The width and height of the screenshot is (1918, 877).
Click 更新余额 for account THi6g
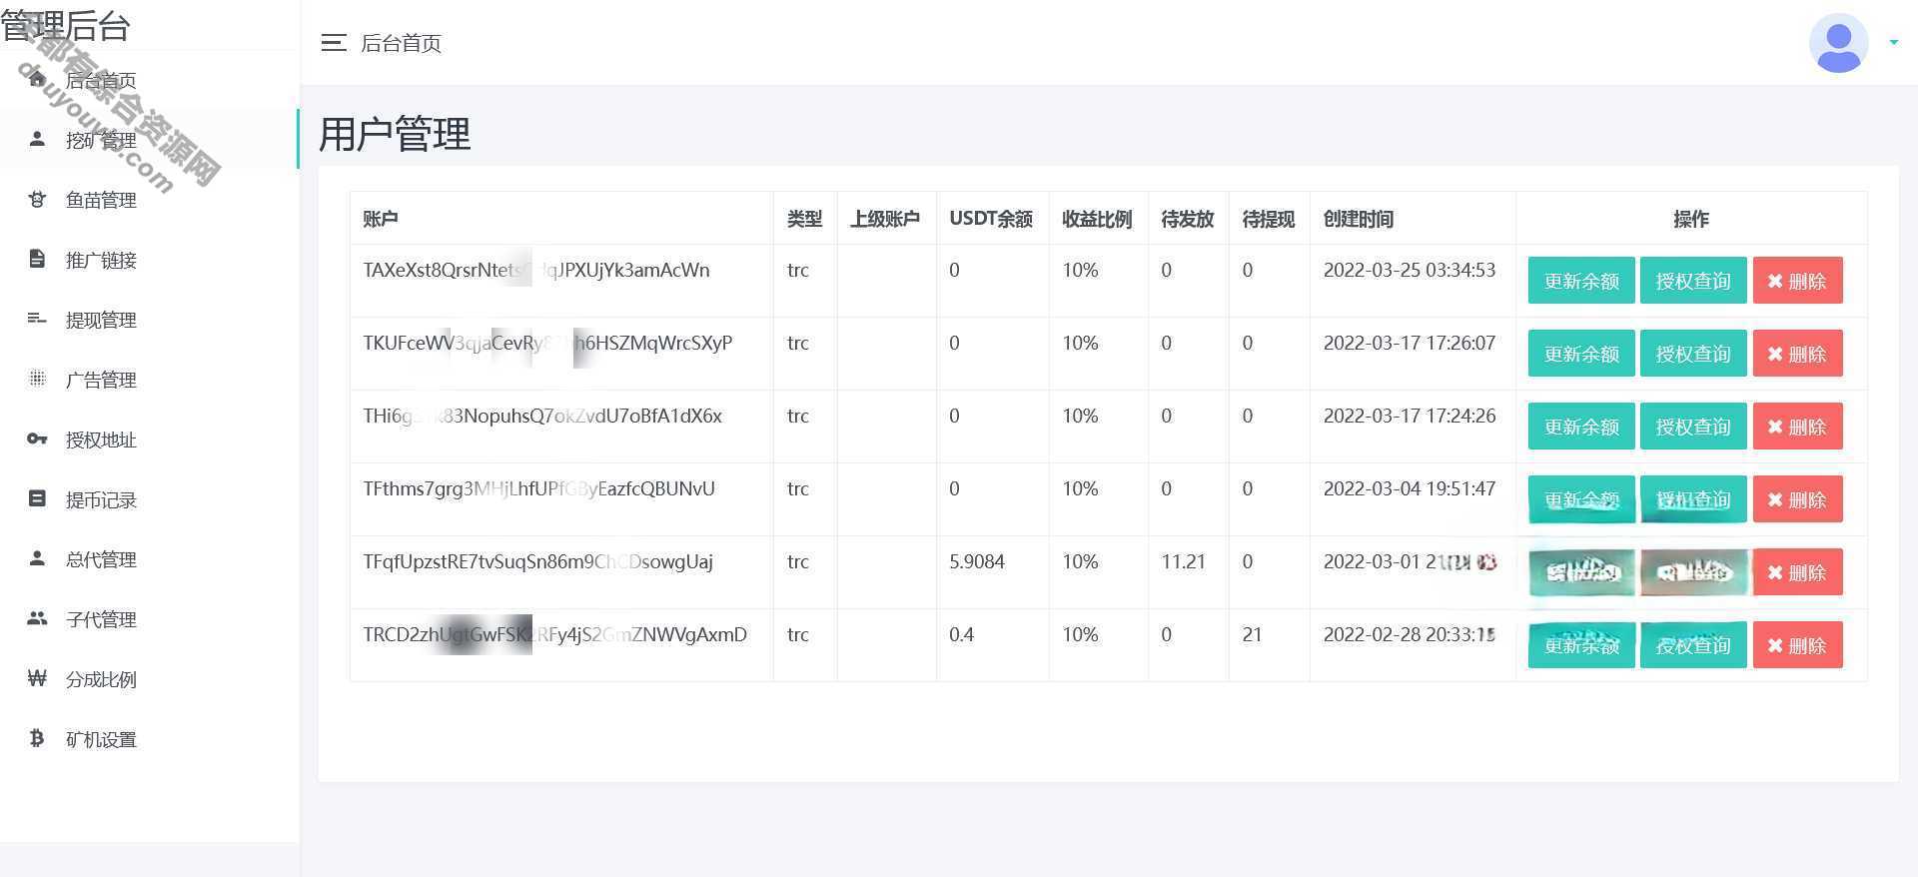click(1581, 427)
